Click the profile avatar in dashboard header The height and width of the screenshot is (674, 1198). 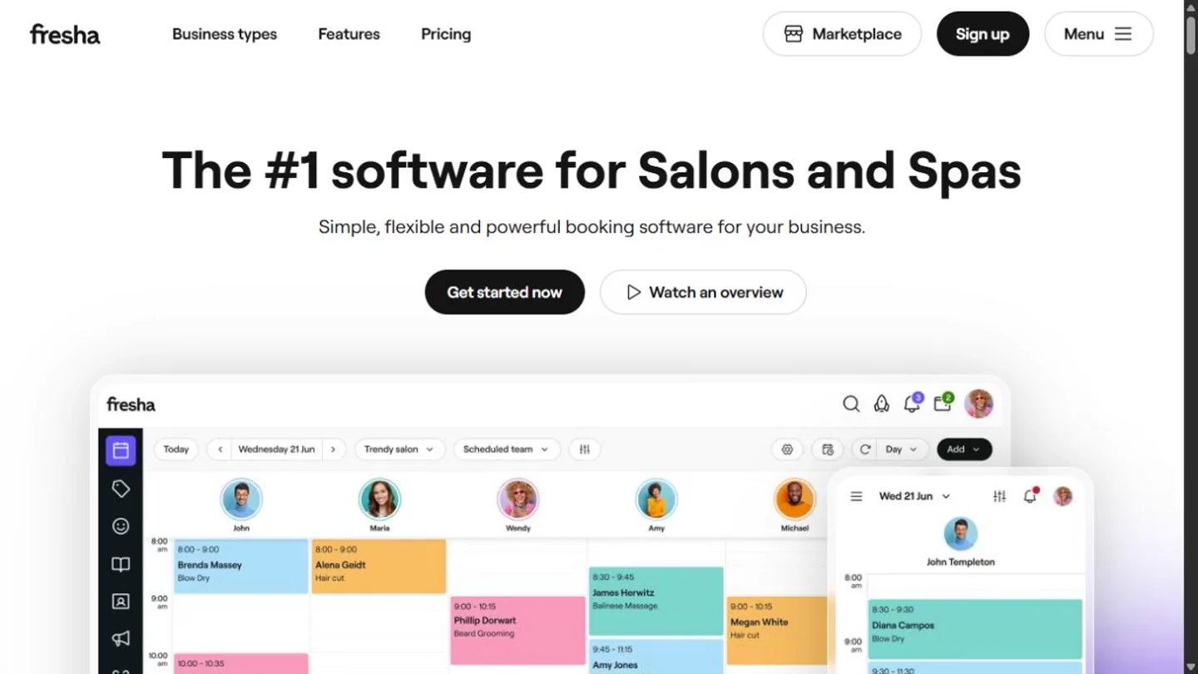coord(978,404)
